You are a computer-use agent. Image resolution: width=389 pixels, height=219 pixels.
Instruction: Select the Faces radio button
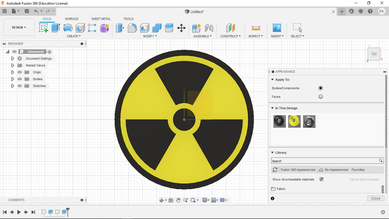point(321,97)
